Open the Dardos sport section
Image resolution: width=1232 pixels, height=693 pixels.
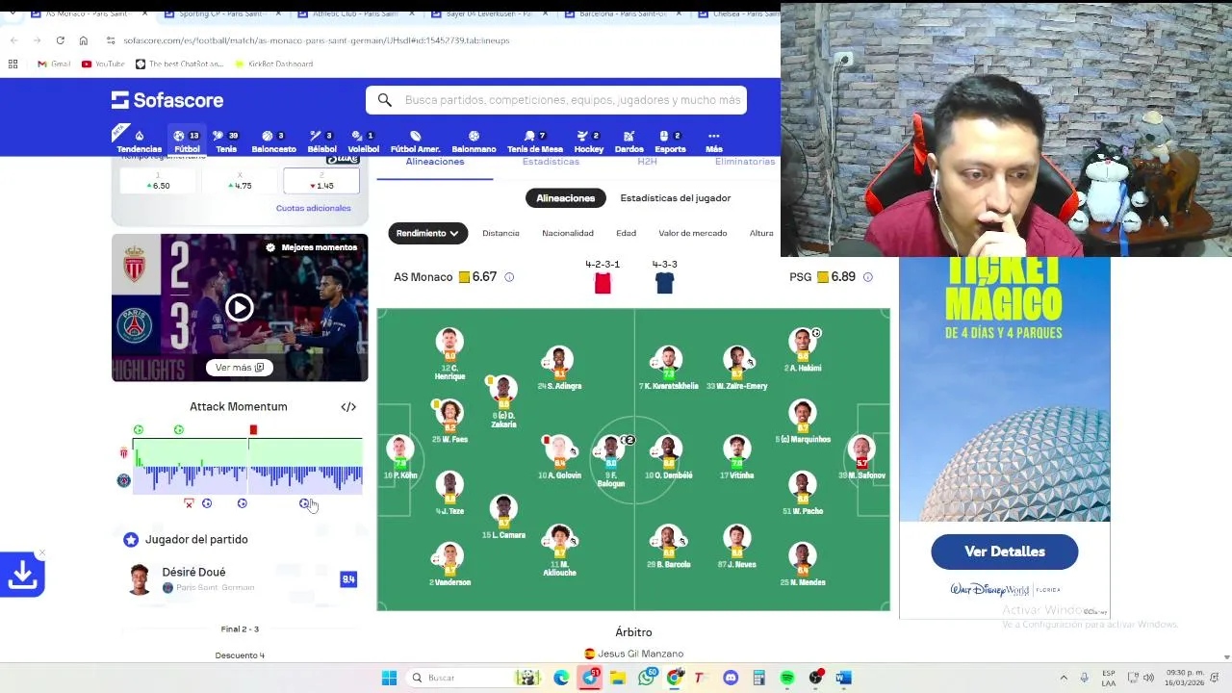(629, 141)
